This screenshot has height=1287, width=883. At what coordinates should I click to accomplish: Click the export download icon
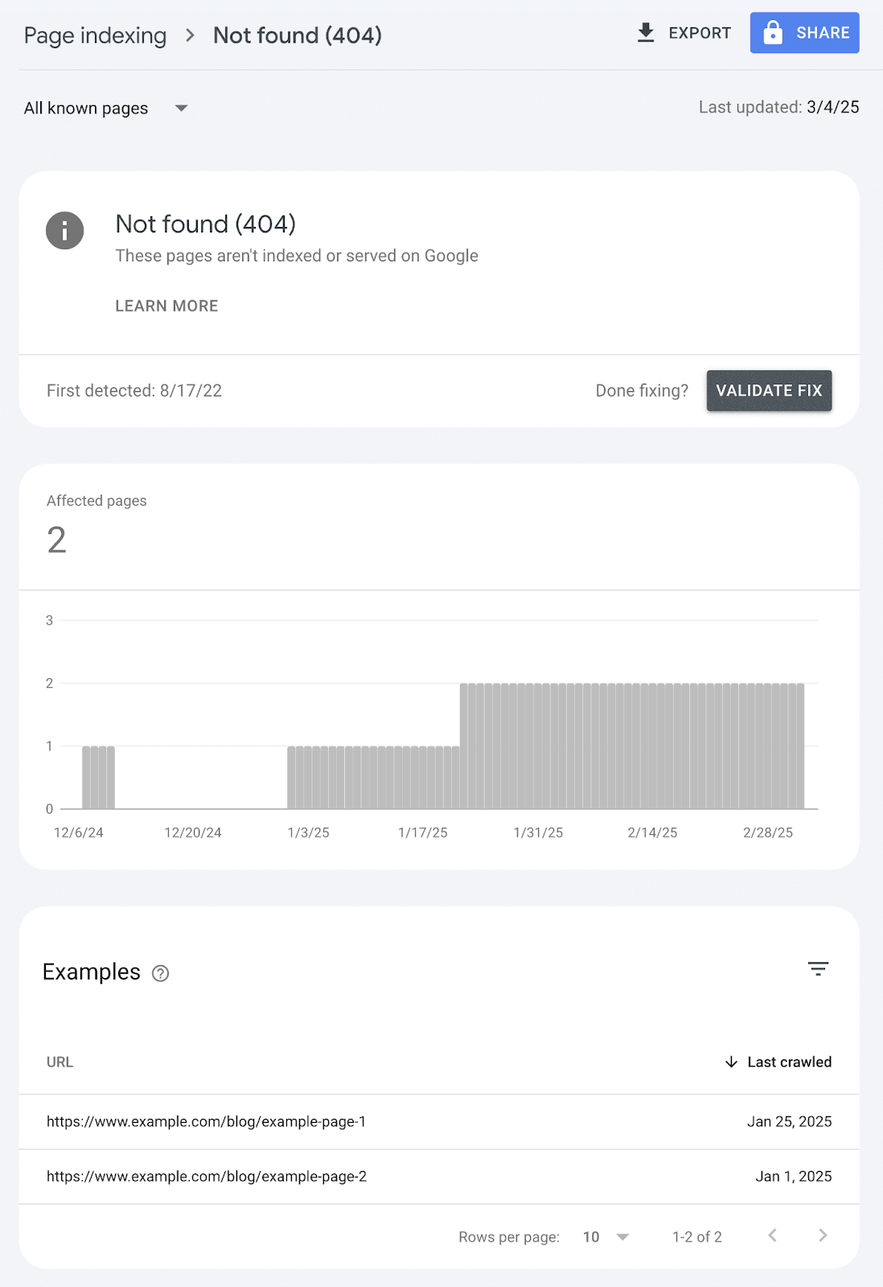pyautogui.click(x=645, y=33)
